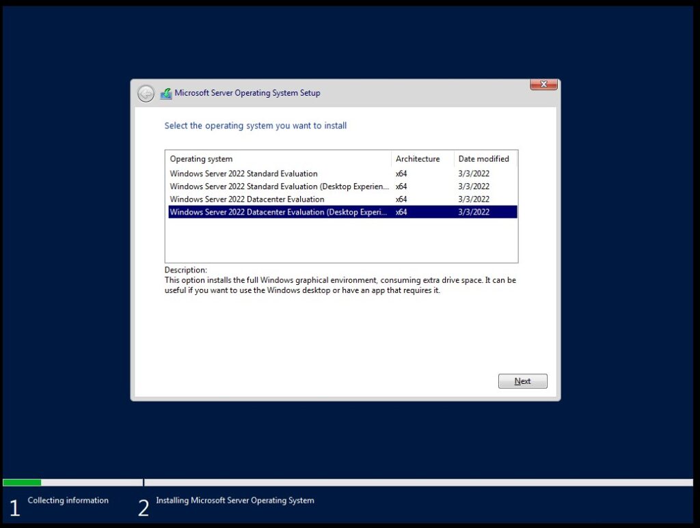
Task: Select Datacenter Evaluation (Desktop Experience) highlighted row
Action: coord(342,212)
